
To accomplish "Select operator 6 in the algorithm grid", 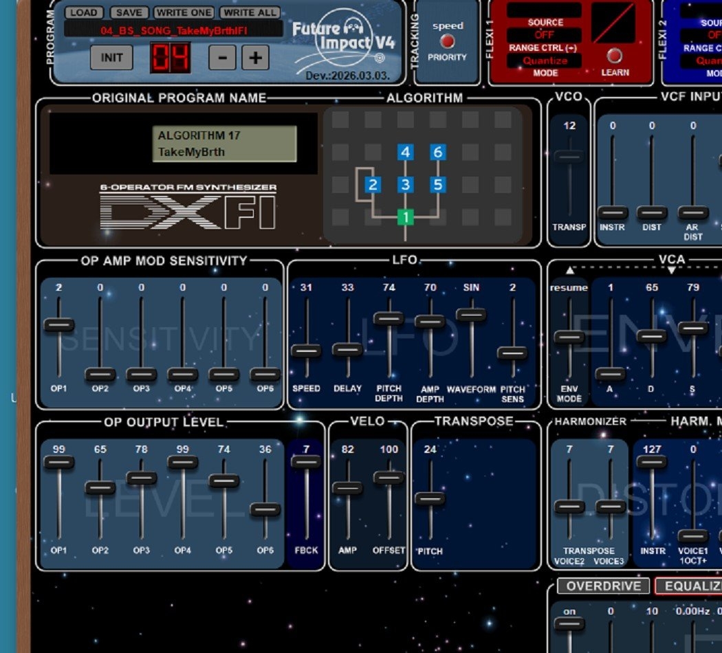I will click(438, 152).
